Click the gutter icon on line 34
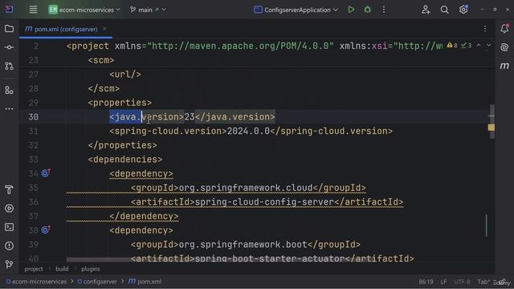514x289 pixels. (46, 173)
